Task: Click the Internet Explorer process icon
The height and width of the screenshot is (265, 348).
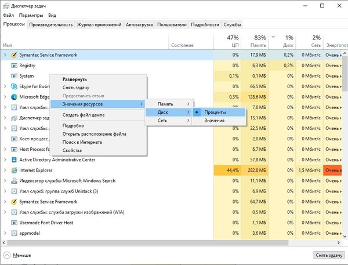Action: pos(14,170)
